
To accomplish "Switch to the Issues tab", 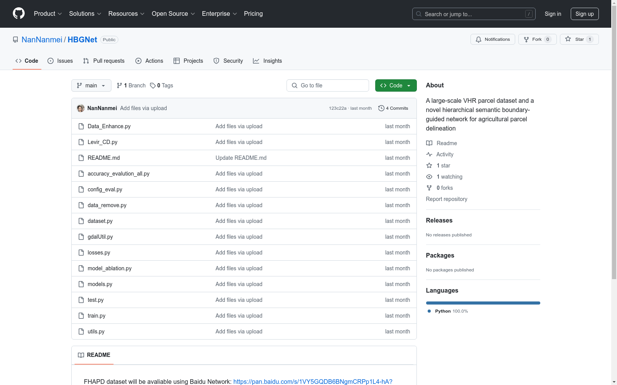I will [x=60, y=61].
